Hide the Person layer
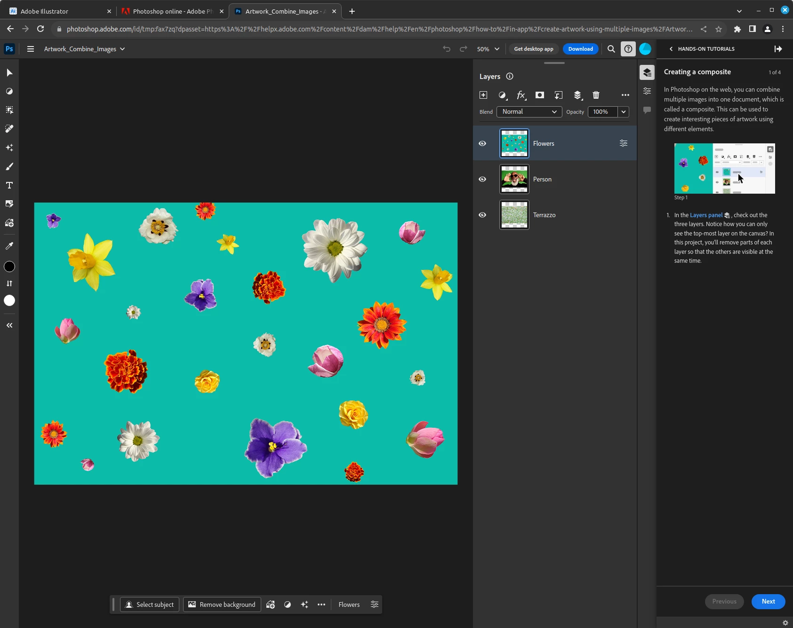 click(482, 179)
